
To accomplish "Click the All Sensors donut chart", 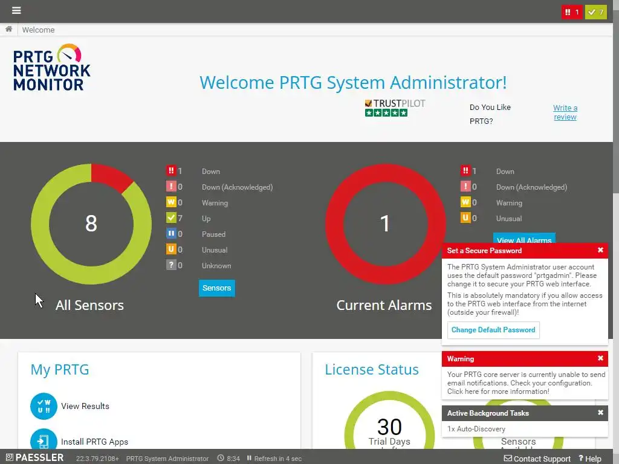I will (91, 224).
